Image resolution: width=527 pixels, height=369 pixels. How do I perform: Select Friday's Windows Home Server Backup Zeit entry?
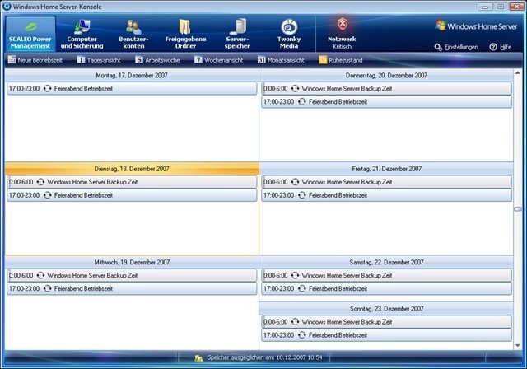[386, 182]
